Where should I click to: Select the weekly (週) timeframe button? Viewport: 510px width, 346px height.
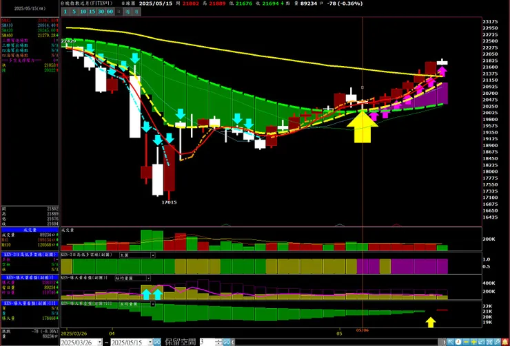tap(127, 12)
